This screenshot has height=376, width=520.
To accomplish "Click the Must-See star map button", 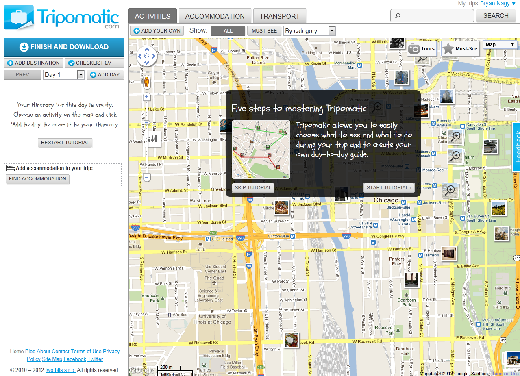I will tap(460, 49).
